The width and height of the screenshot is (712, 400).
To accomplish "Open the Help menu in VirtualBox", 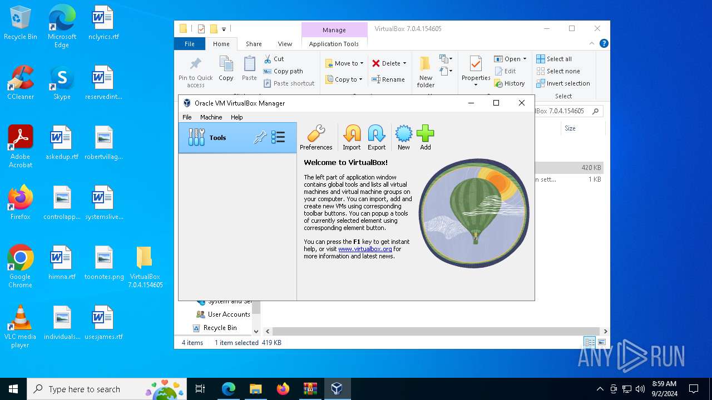I will tap(237, 117).
